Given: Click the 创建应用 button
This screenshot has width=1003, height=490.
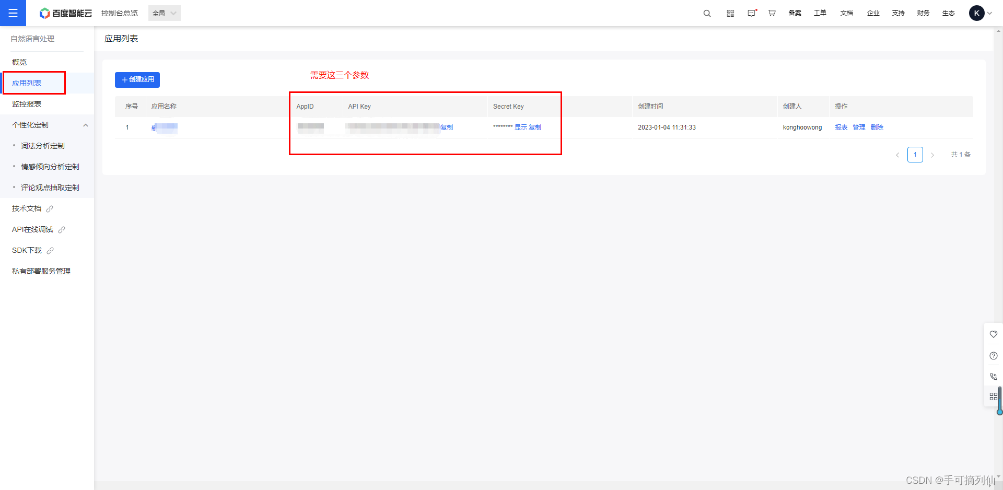Looking at the screenshot, I should tap(137, 79).
